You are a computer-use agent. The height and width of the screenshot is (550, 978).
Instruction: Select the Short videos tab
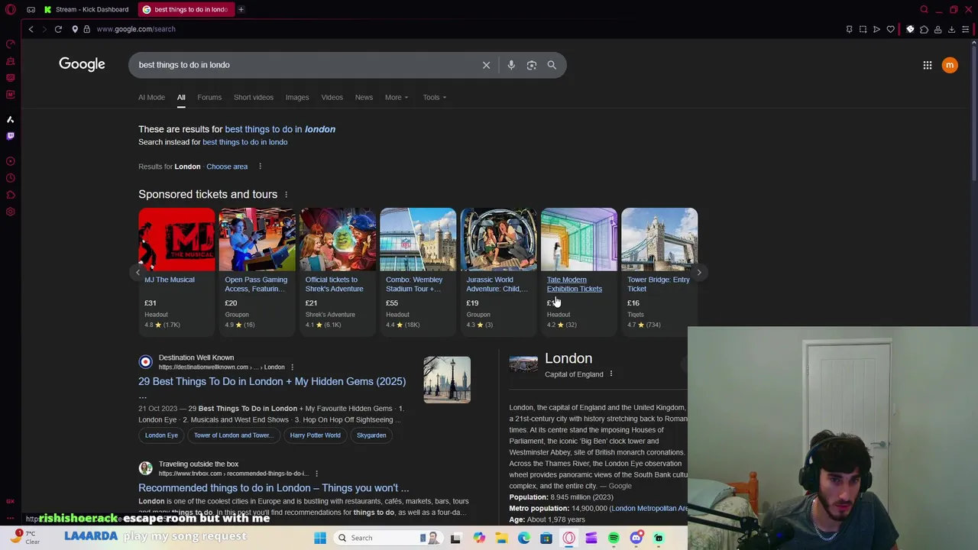[x=254, y=97]
